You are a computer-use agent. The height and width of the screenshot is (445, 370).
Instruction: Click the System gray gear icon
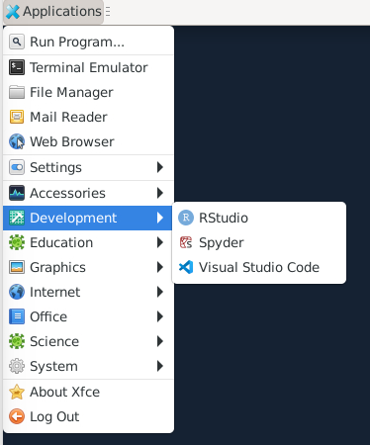(x=17, y=366)
